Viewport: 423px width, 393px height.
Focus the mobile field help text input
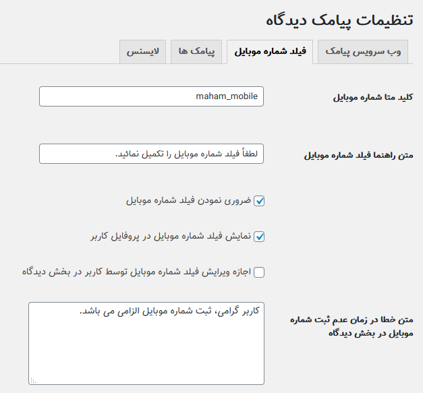point(151,154)
